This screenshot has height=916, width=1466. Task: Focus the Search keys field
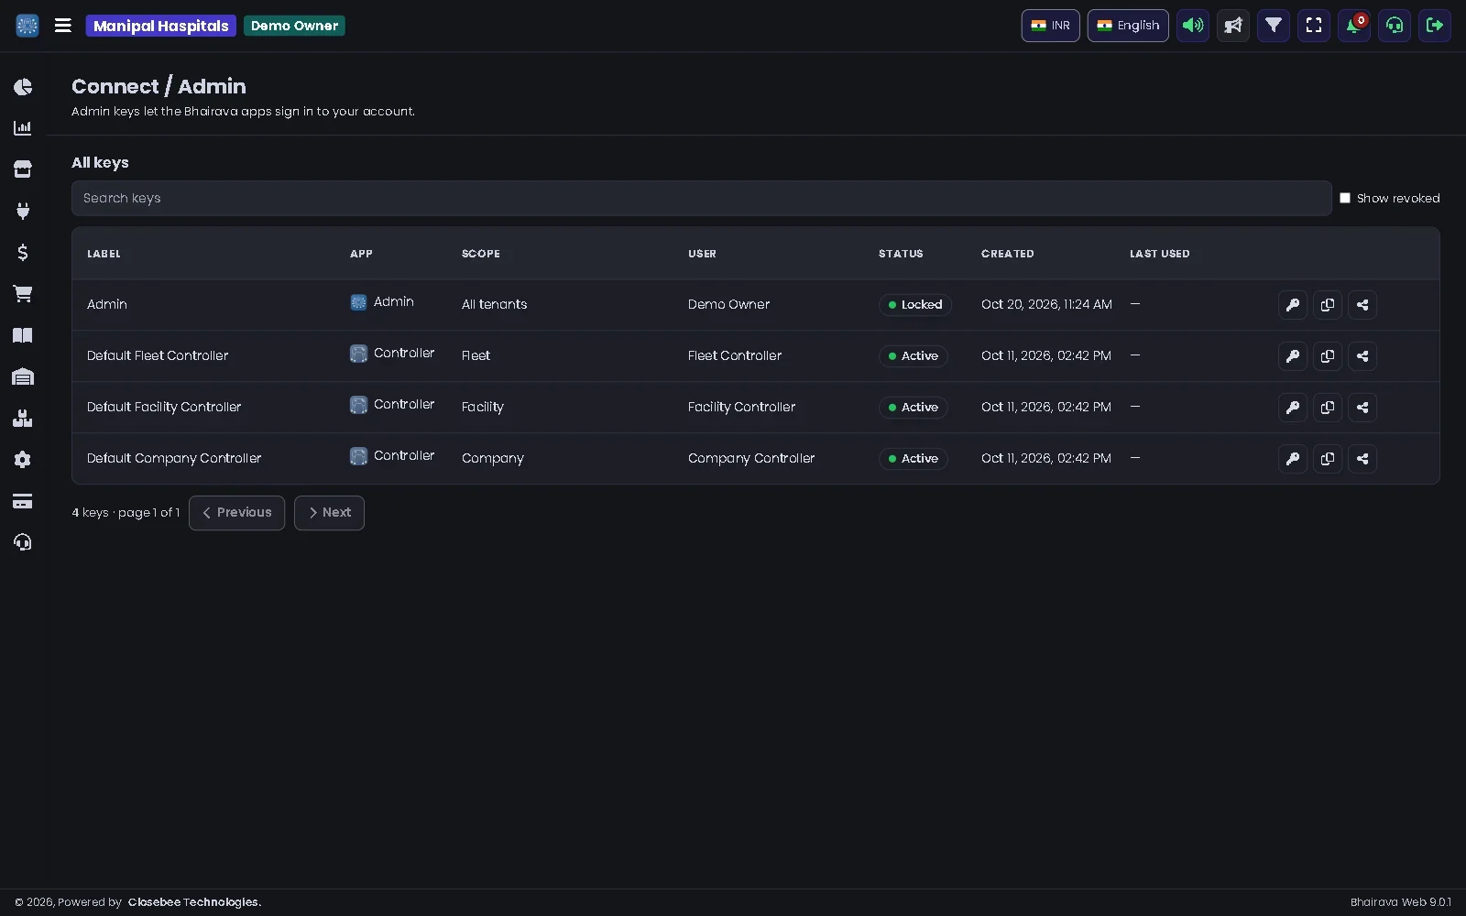coord(701,198)
